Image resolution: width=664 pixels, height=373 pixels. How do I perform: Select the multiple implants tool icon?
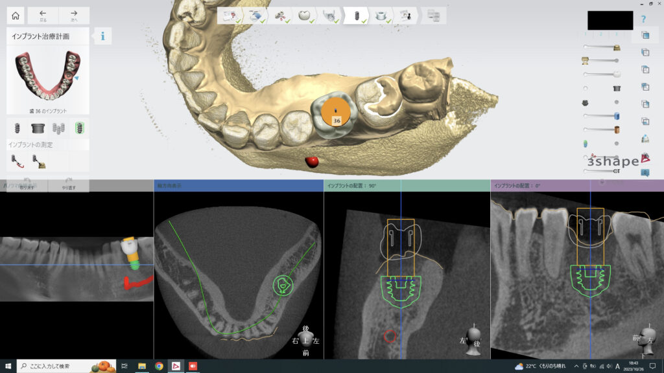(58, 128)
